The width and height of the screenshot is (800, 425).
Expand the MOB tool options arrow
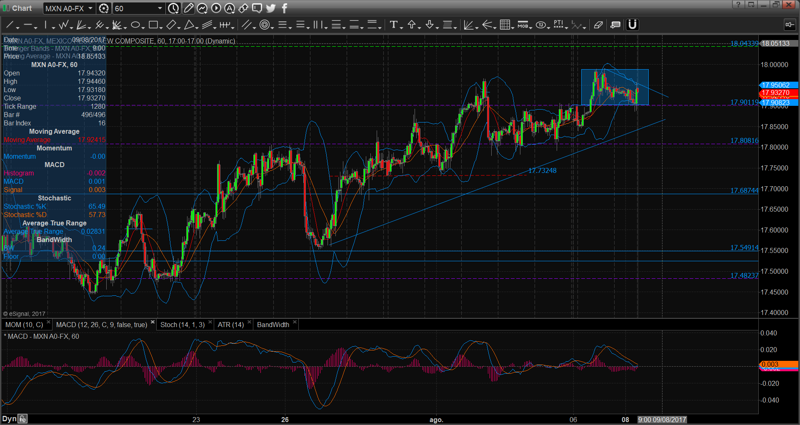pos(531,27)
